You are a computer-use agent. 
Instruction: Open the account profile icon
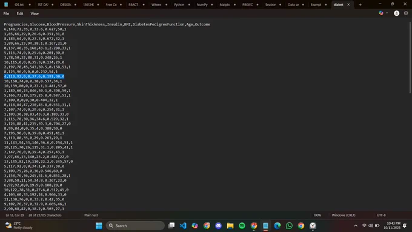(396, 13)
